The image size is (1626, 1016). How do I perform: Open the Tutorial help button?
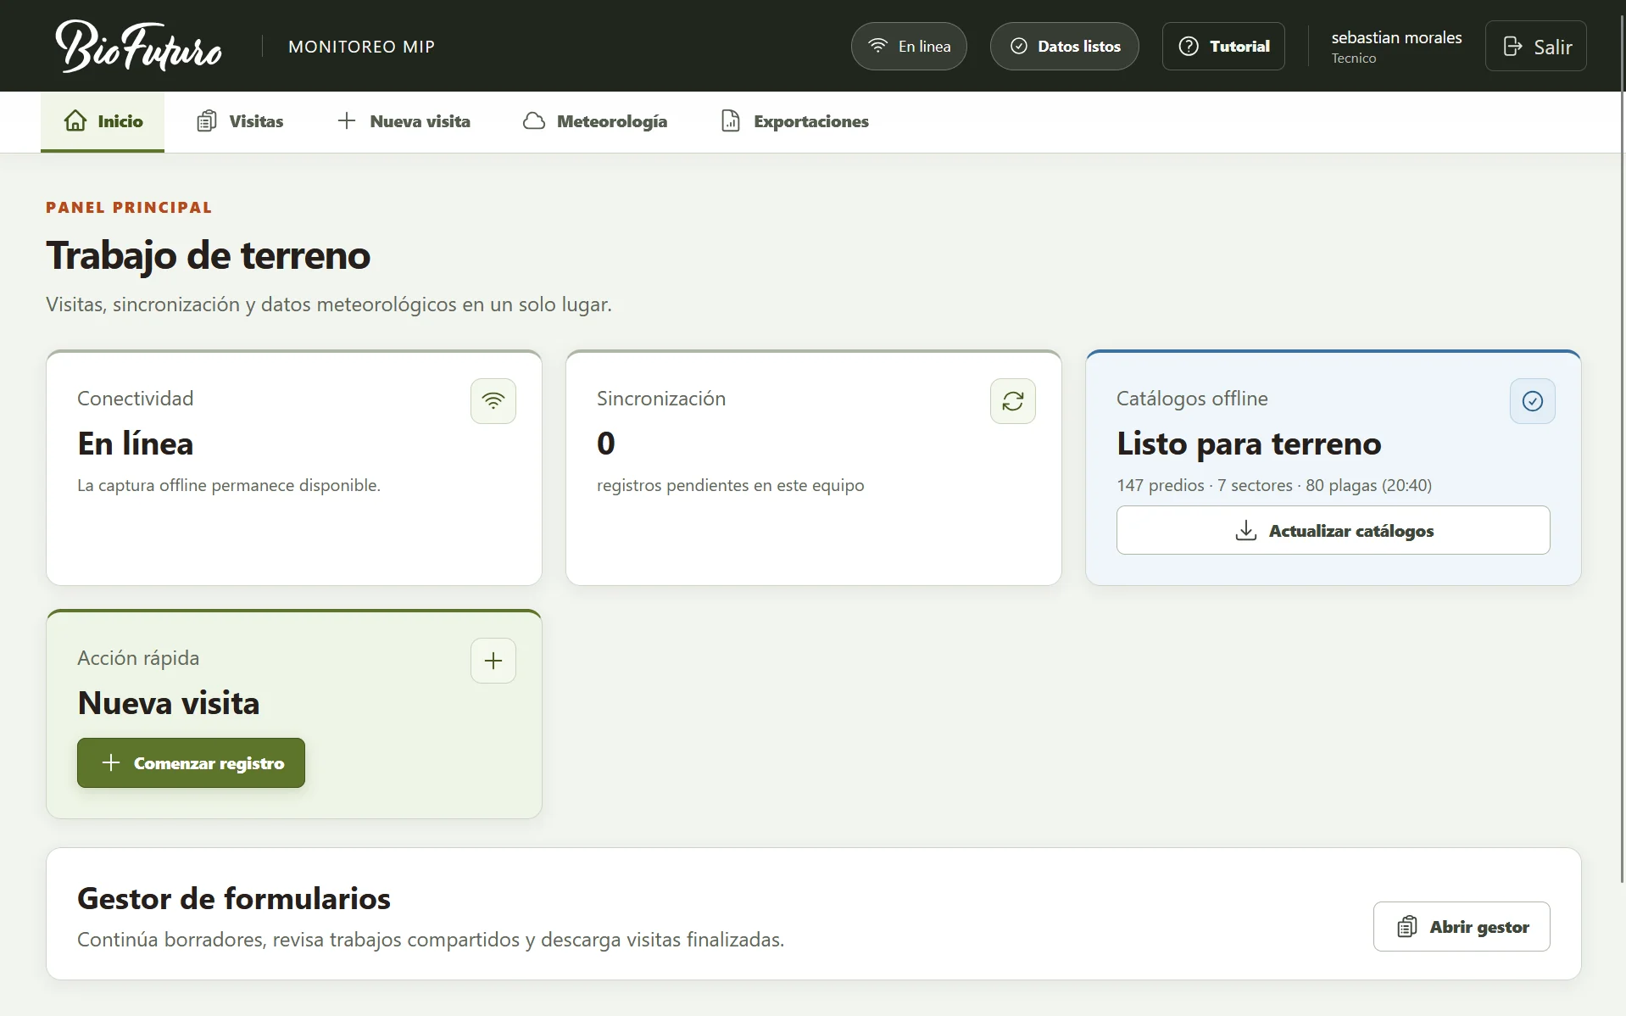point(1223,46)
